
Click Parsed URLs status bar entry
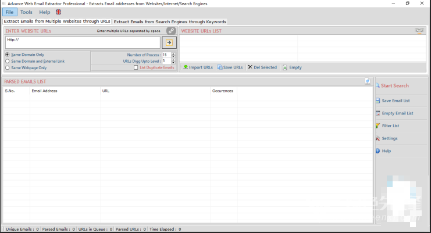(131, 229)
